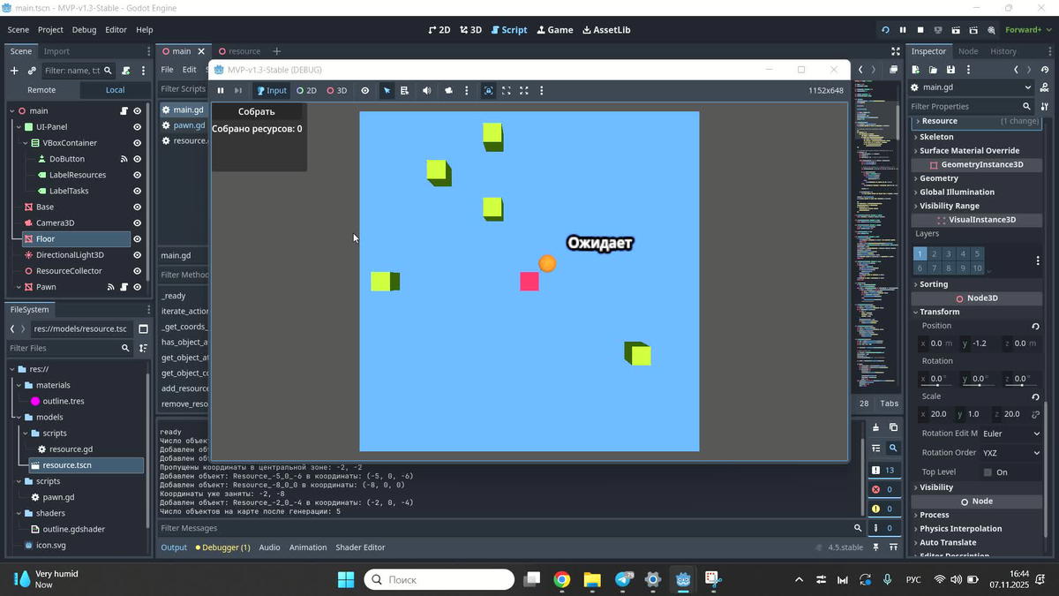Open script attached to main node
The width and height of the screenshot is (1059, 596).
coord(124,111)
